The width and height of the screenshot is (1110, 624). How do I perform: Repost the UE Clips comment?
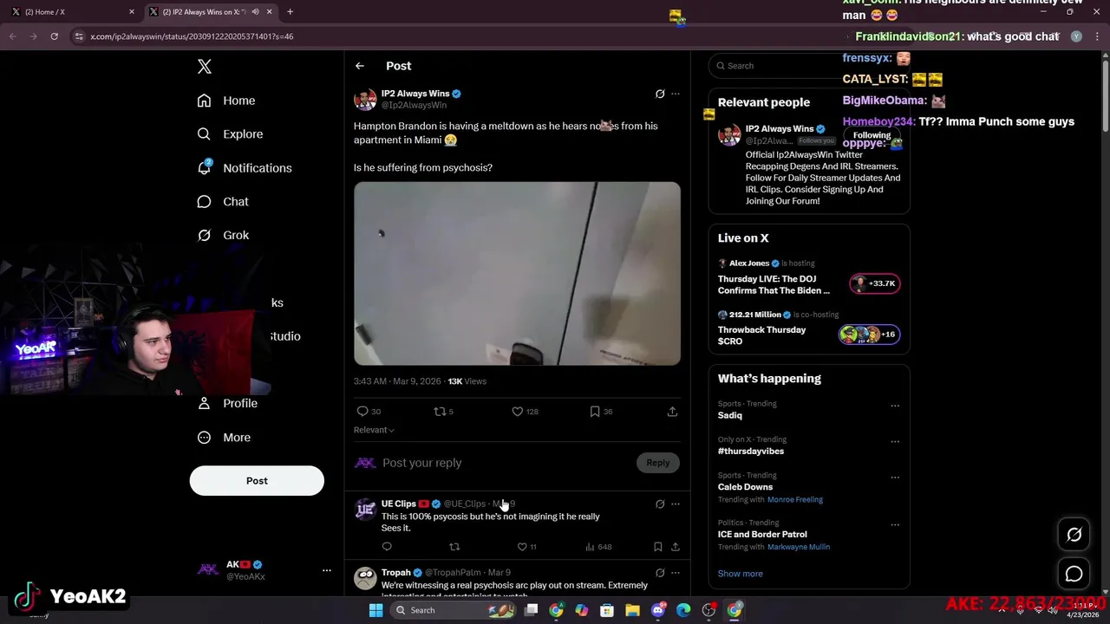[x=454, y=547]
